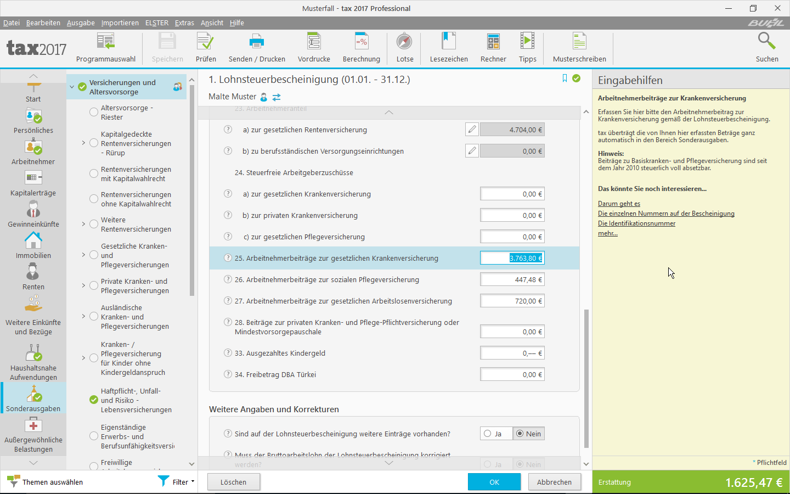Collapse Versicherungen und Altersvorsorge section
790x494 pixels.
[72, 87]
